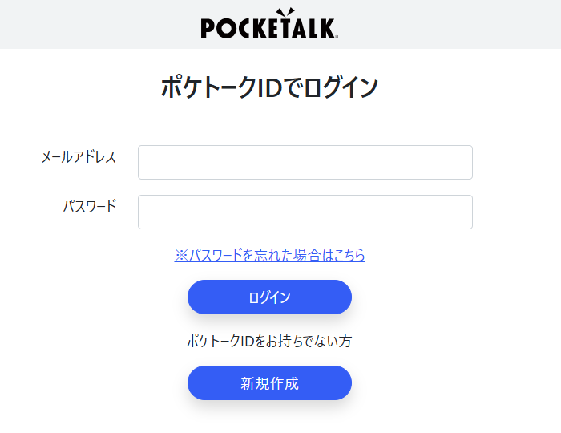Click the 新規作成 button
561x433 pixels.
point(269,383)
